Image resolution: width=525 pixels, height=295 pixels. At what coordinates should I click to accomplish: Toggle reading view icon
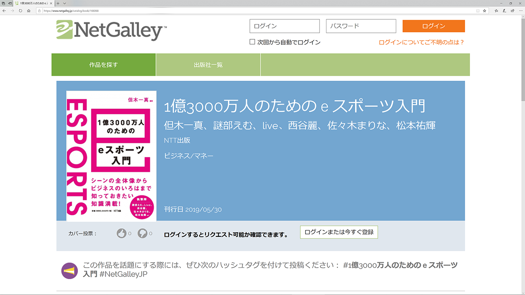tap(478, 11)
